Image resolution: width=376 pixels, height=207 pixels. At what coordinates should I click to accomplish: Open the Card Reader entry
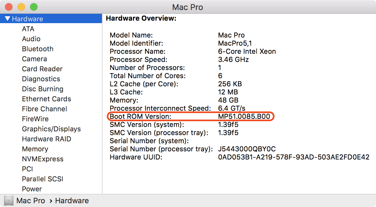point(42,69)
